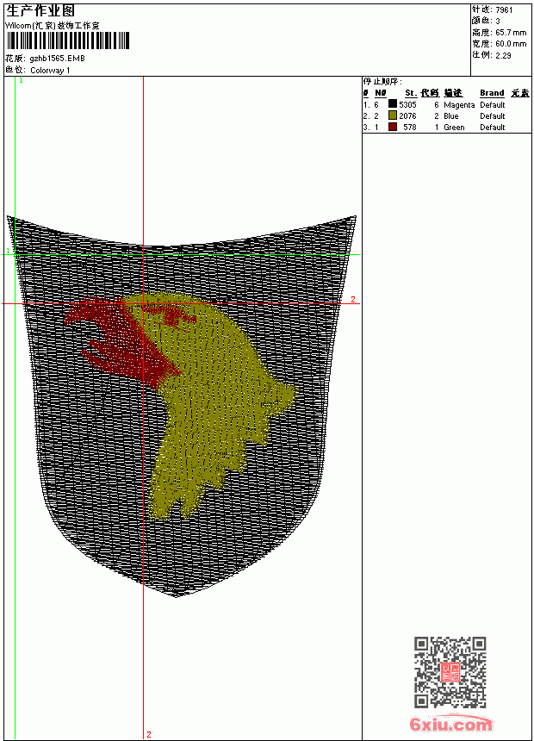
Task: Click the dark red swatch for Green
Action: pyautogui.click(x=392, y=127)
